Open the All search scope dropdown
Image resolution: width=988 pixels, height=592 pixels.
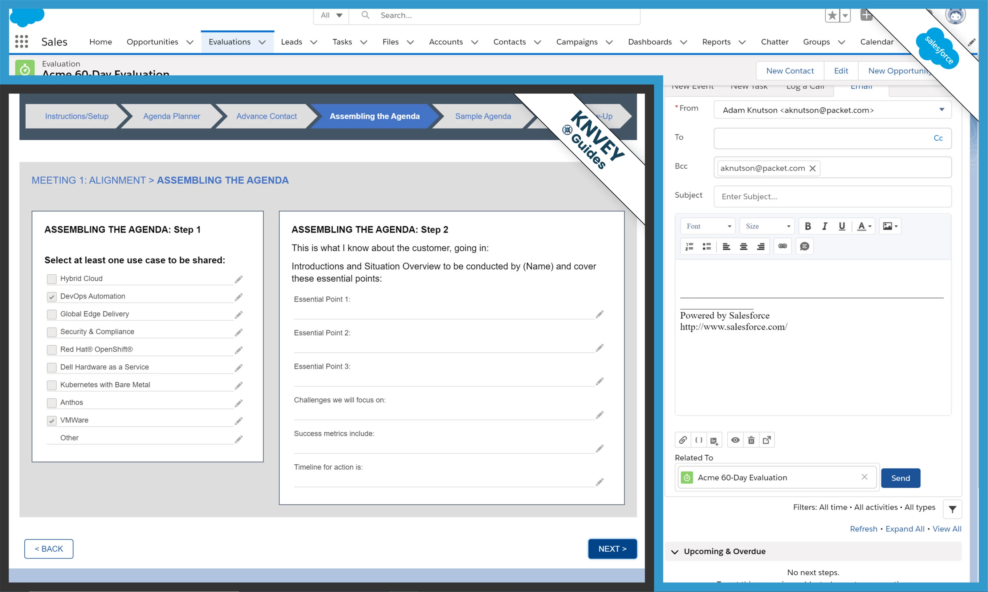[x=331, y=15]
